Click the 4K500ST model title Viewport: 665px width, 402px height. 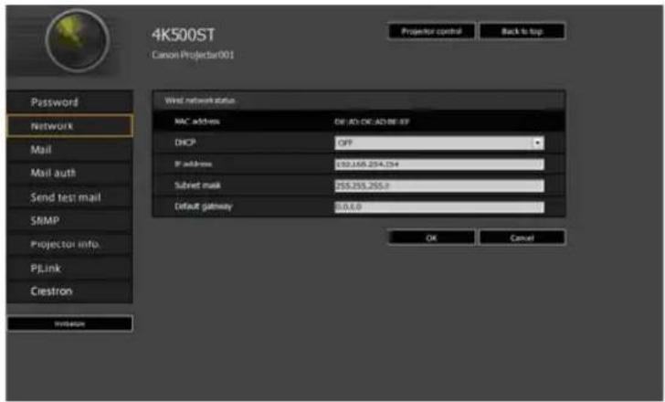coord(184,35)
